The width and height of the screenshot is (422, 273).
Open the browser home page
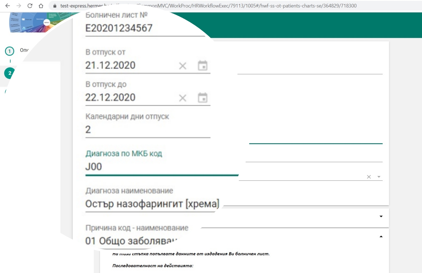pyautogui.click(x=41, y=6)
